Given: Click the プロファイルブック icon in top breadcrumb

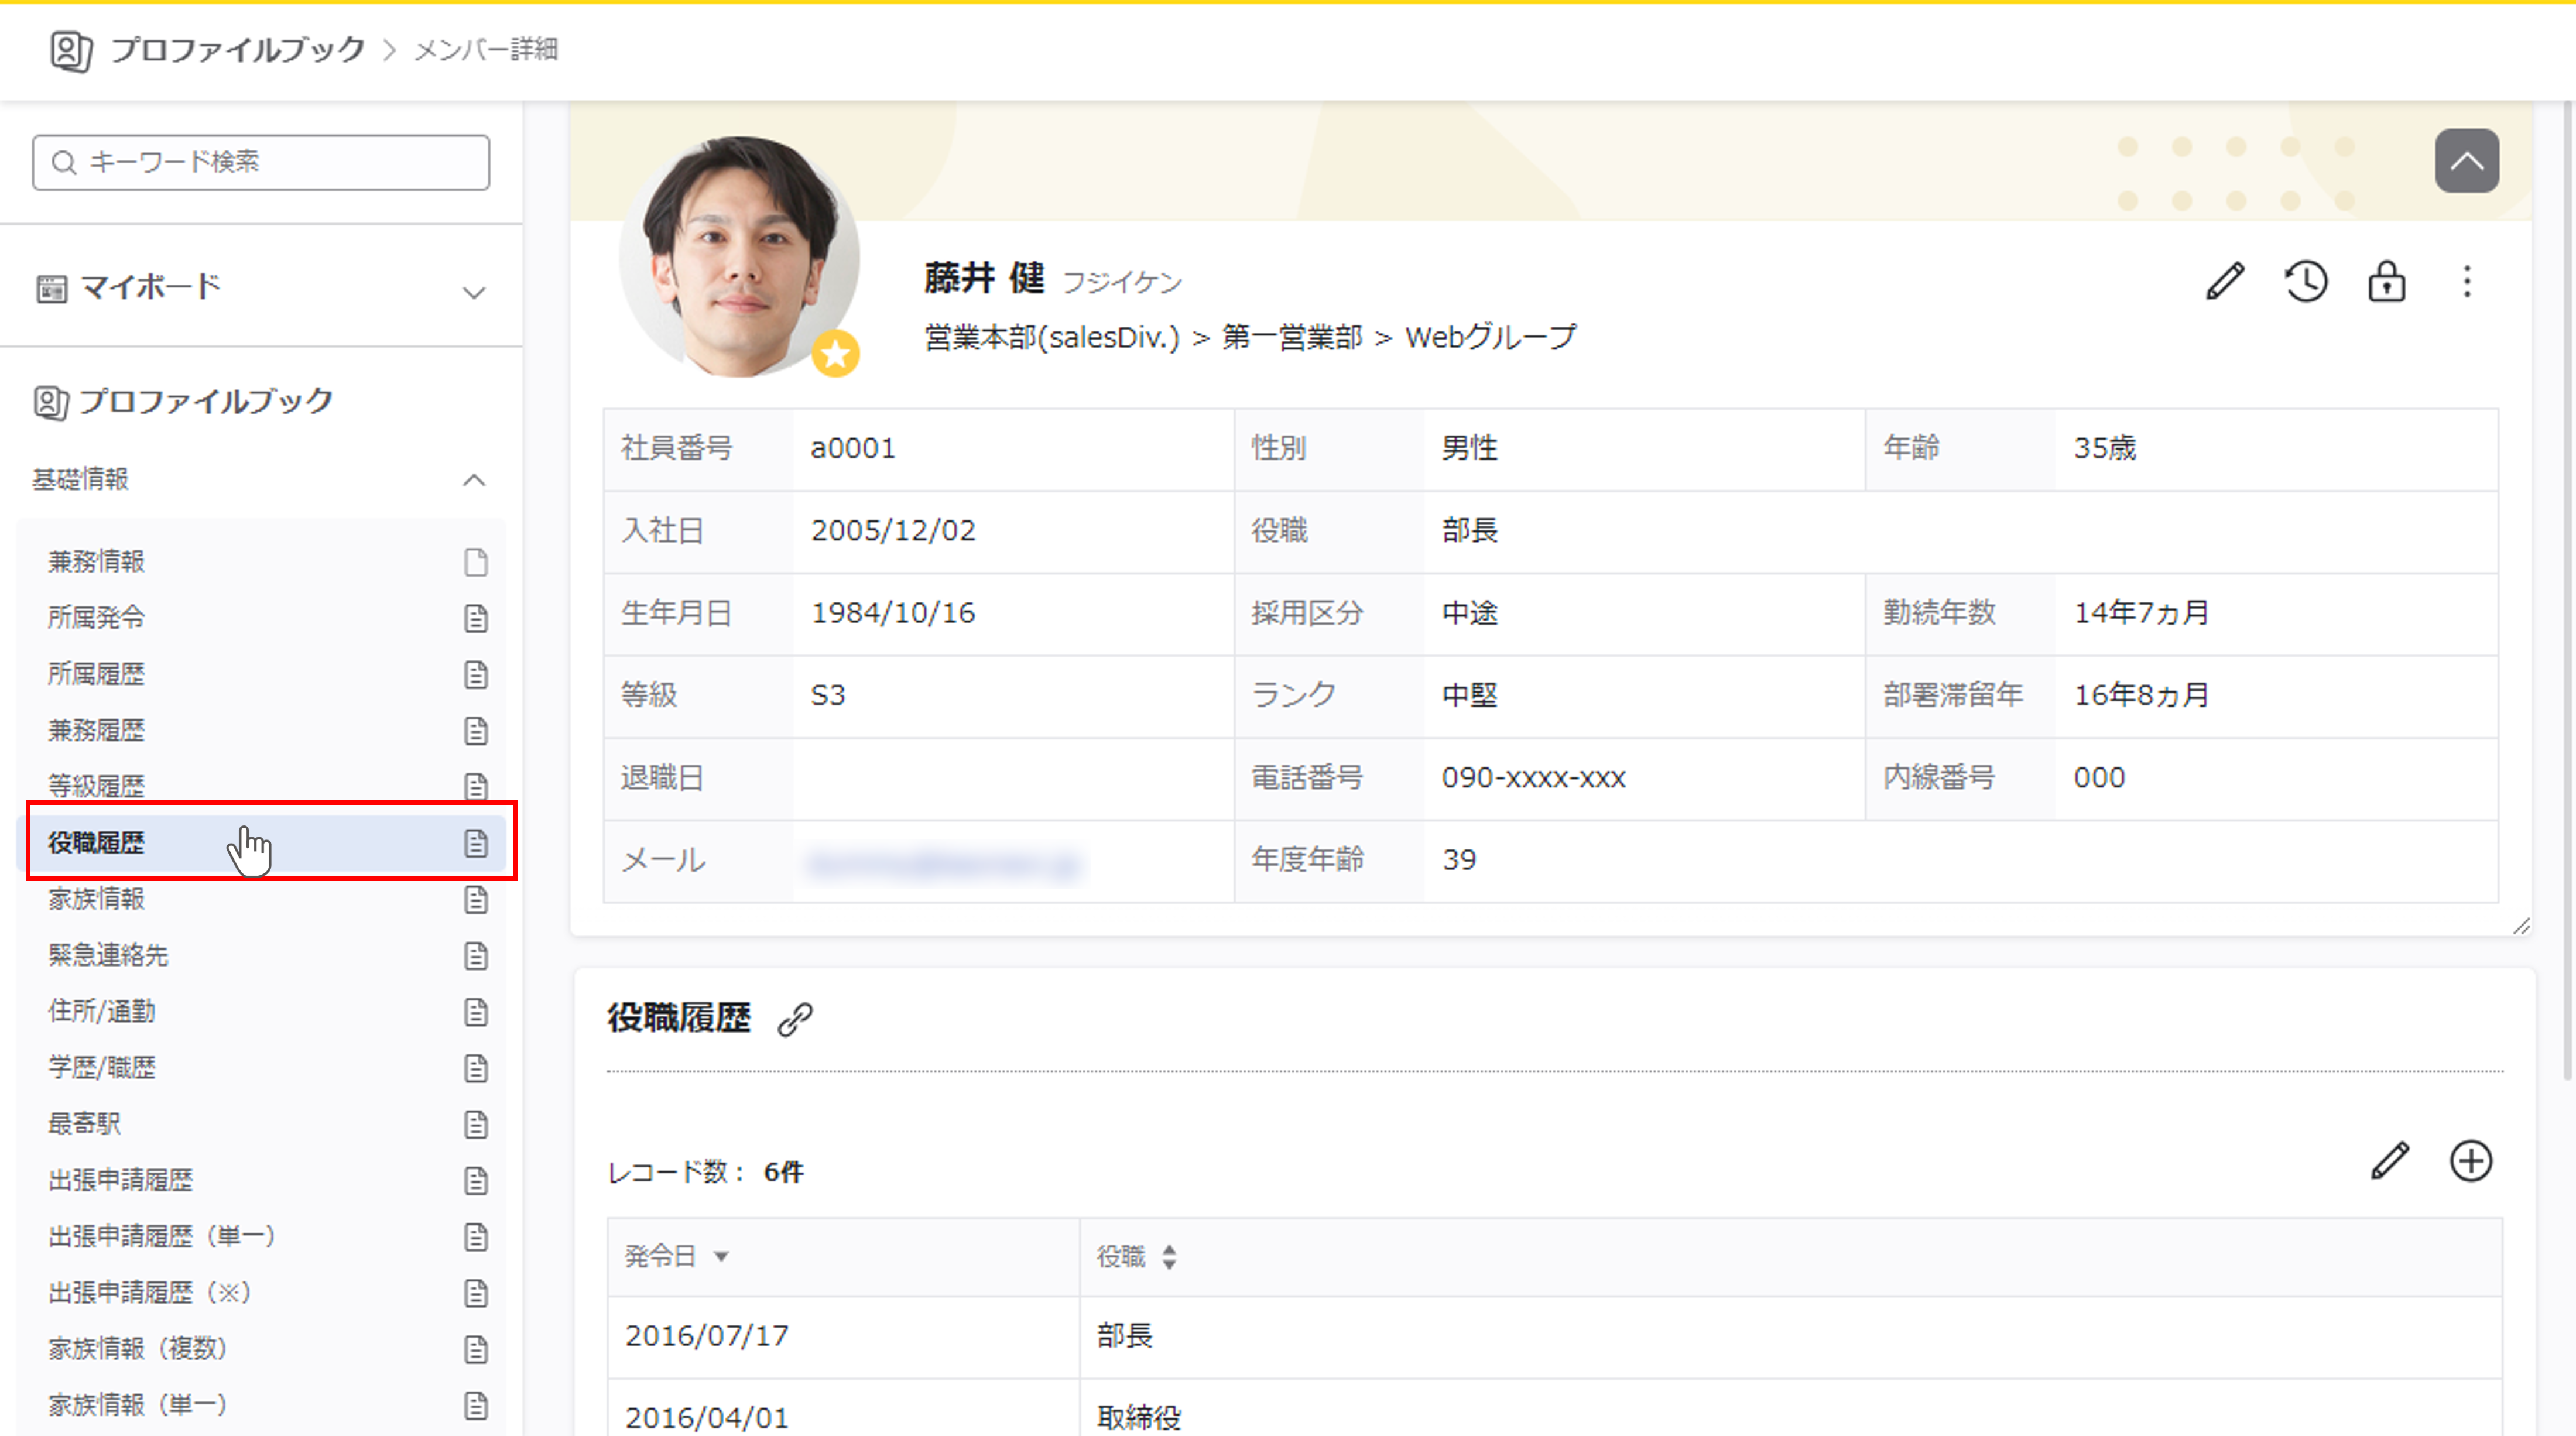Looking at the screenshot, I should [x=71, y=50].
